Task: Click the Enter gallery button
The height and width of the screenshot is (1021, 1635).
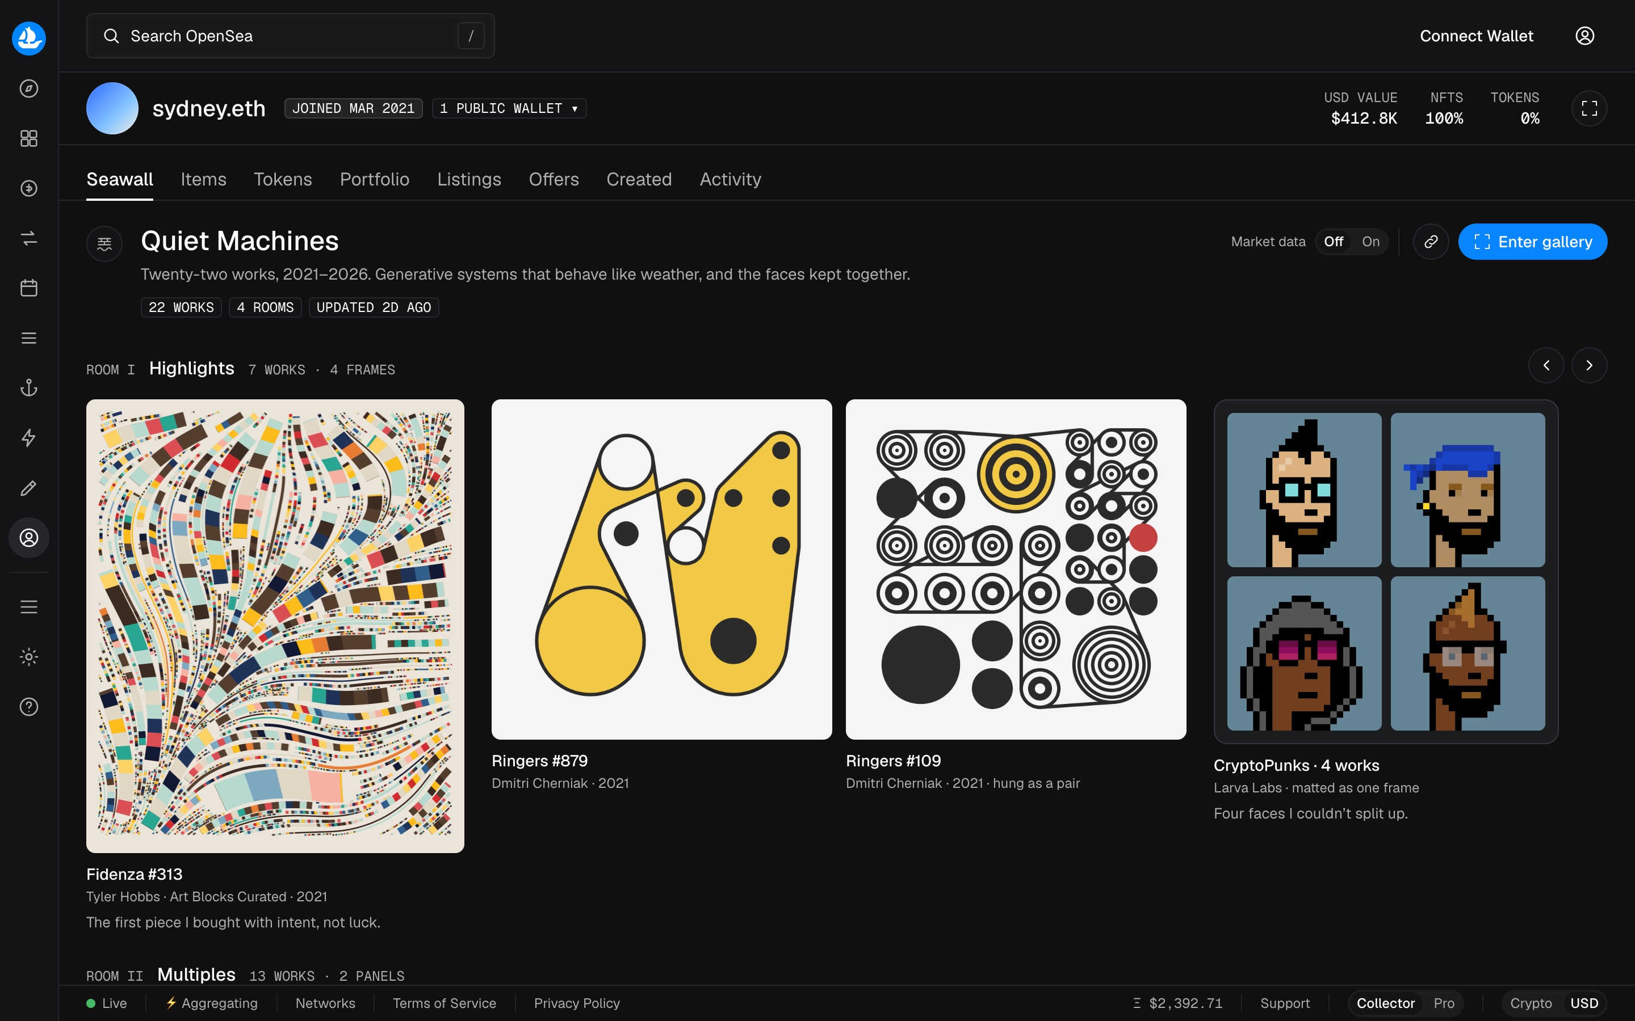Action: point(1532,242)
